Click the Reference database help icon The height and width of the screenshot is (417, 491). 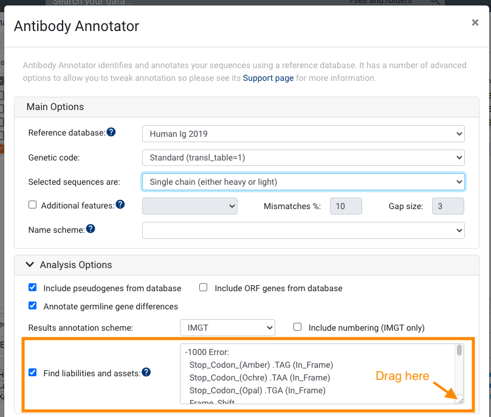coord(111,132)
